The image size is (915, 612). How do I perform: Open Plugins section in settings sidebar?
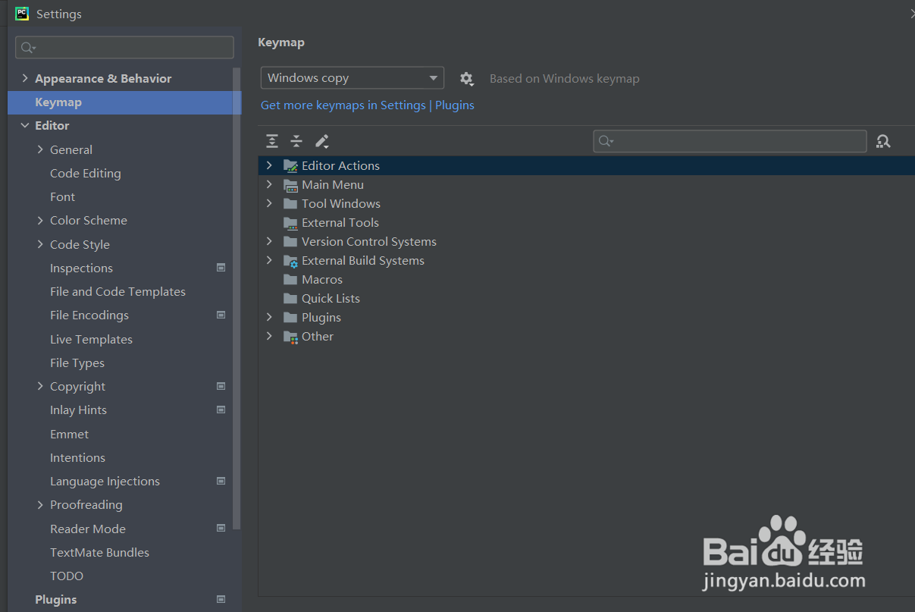point(56,599)
